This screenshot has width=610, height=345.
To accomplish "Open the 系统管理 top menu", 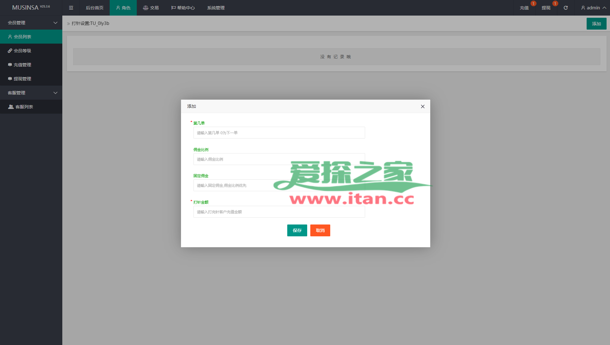I will click(x=216, y=8).
